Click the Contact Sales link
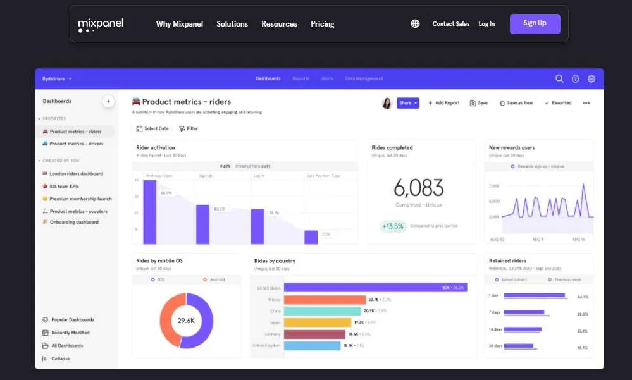 (x=451, y=24)
